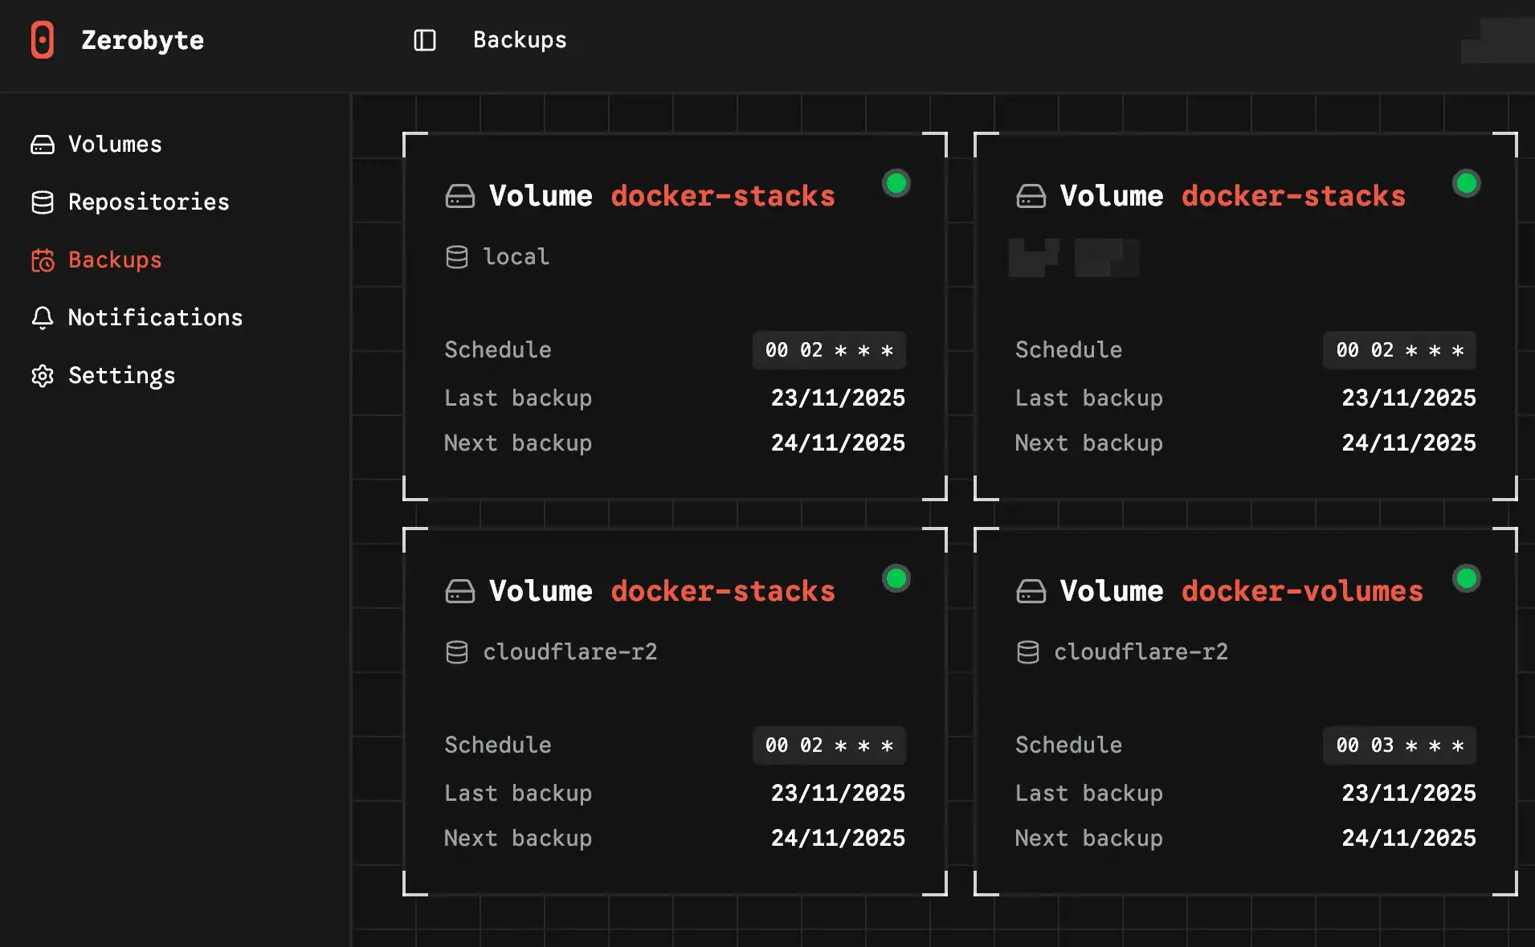Image resolution: width=1535 pixels, height=947 pixels.
Task: Click green status dot on local backup card
Action: point(896,183)
